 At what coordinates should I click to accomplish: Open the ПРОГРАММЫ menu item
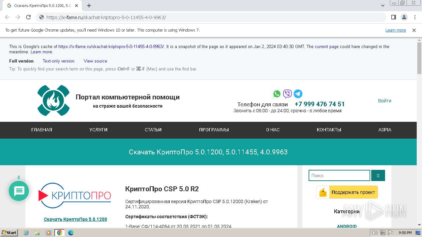point(214,130)
